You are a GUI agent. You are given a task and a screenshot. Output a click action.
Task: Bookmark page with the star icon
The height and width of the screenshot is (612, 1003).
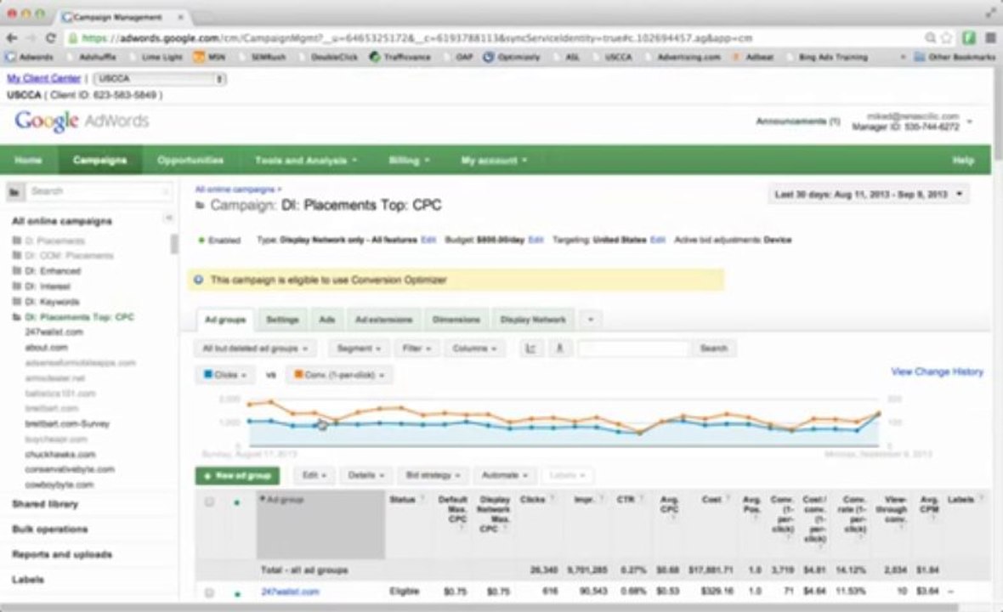point(947,38)
